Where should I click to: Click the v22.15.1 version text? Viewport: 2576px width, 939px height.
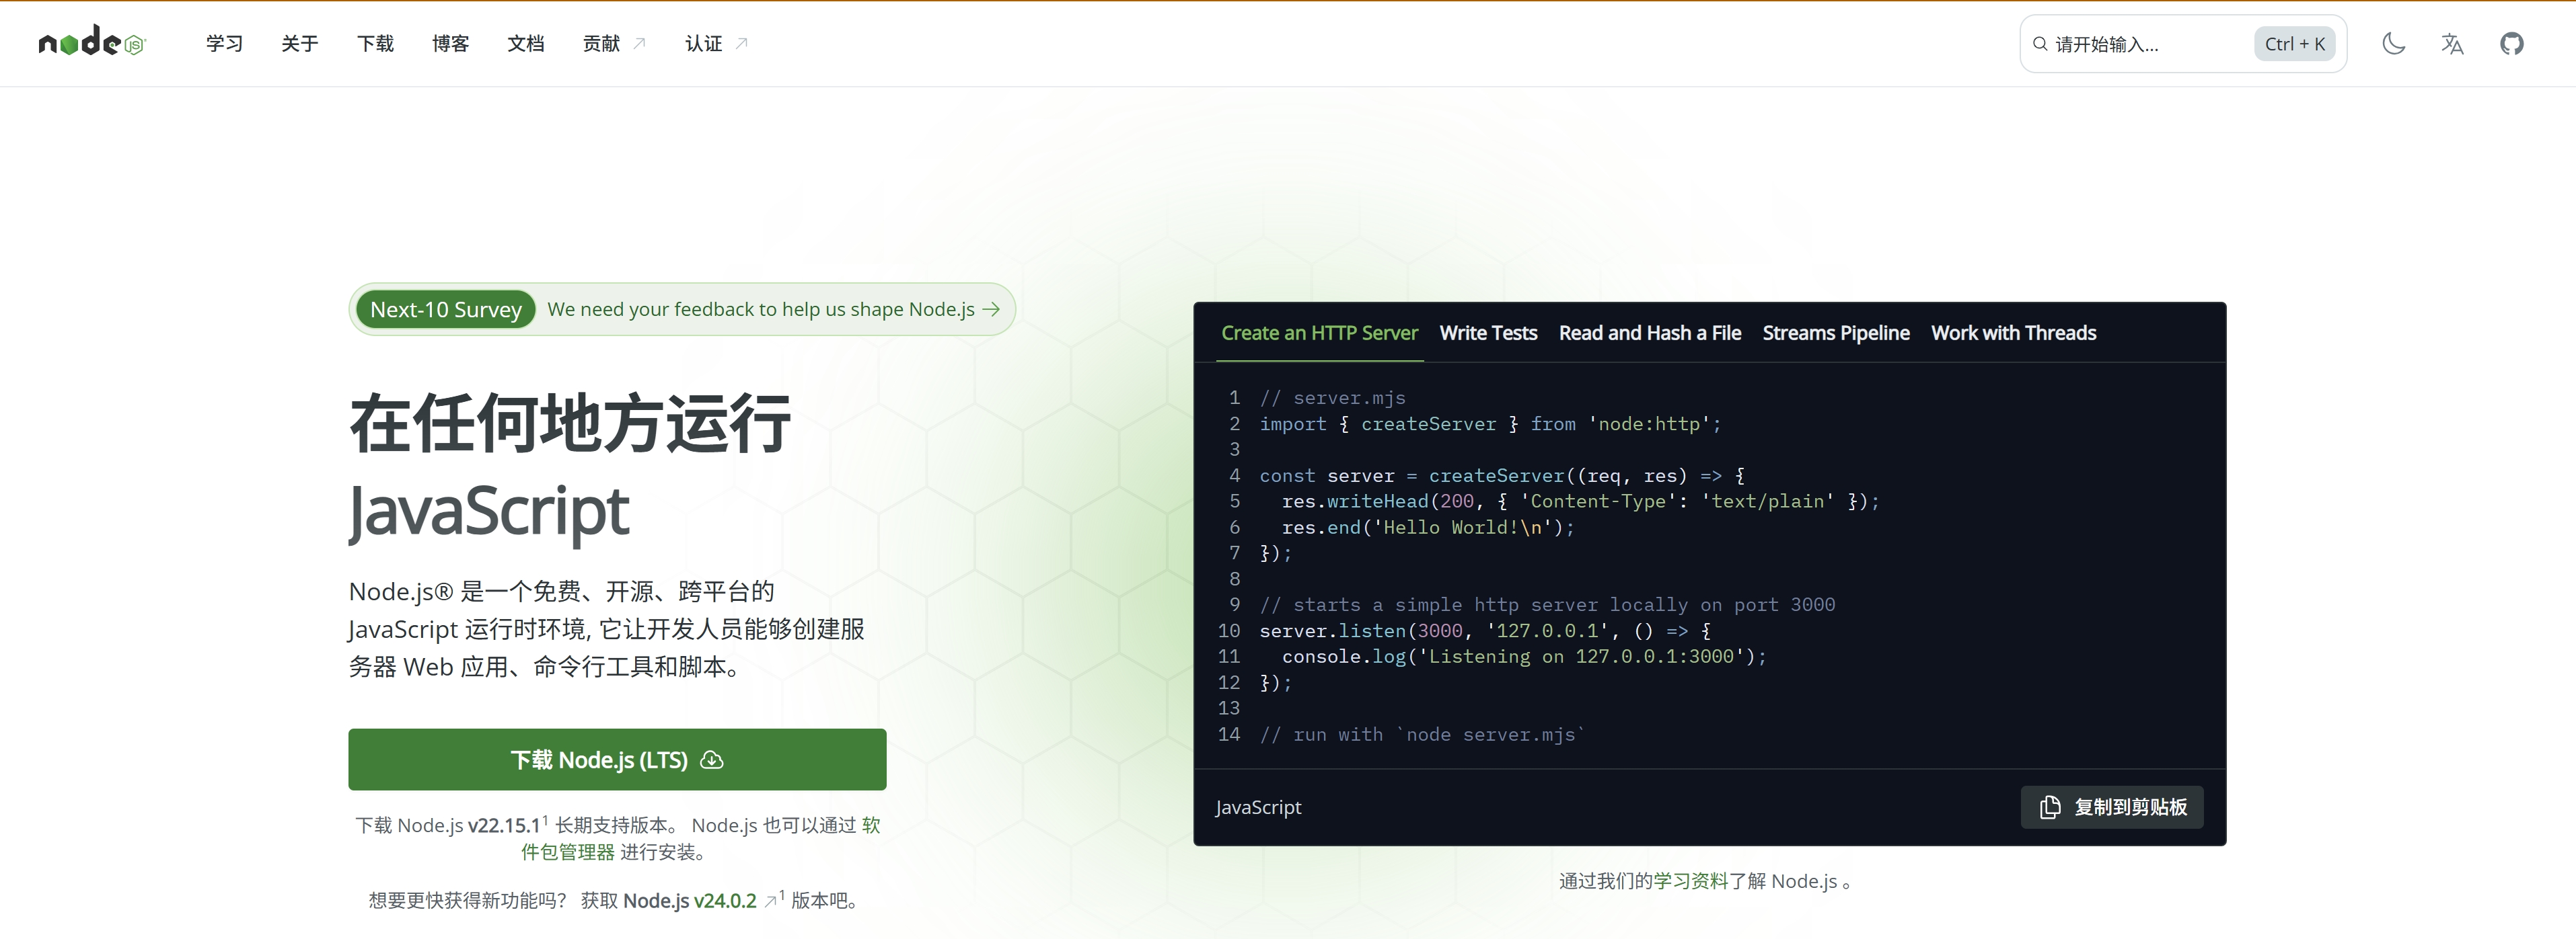(504, 825)
